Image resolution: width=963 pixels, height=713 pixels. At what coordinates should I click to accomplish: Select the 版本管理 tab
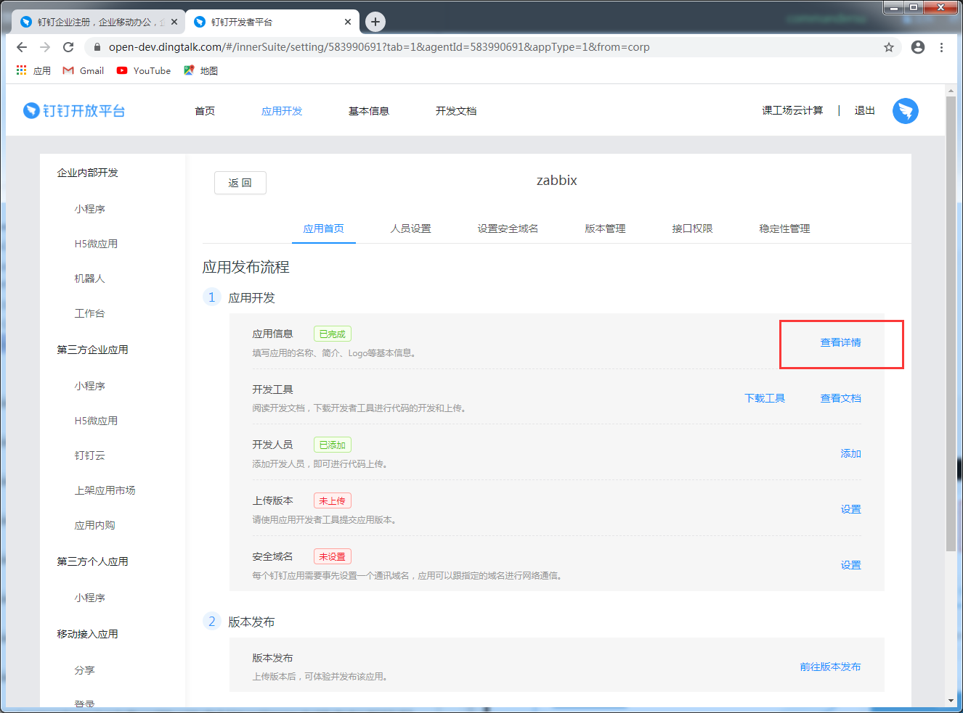click(x=606, y=228)
